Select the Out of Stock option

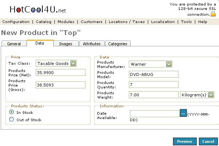[x=12, y=119]
